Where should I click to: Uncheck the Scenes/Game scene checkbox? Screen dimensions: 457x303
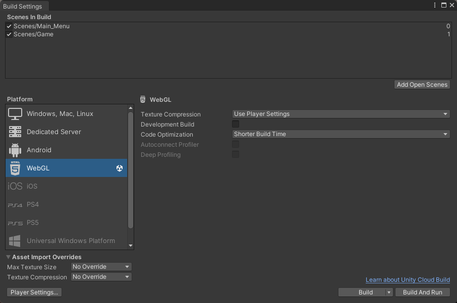9,34
